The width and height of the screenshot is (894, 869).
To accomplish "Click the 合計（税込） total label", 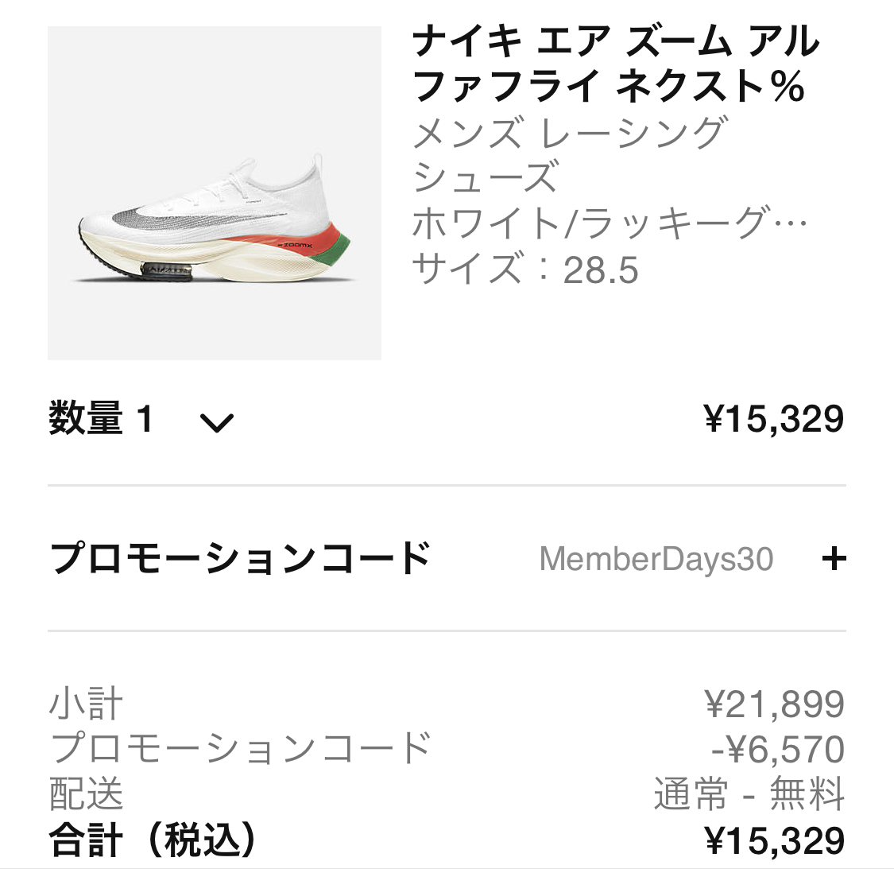I will click(153, 840).
